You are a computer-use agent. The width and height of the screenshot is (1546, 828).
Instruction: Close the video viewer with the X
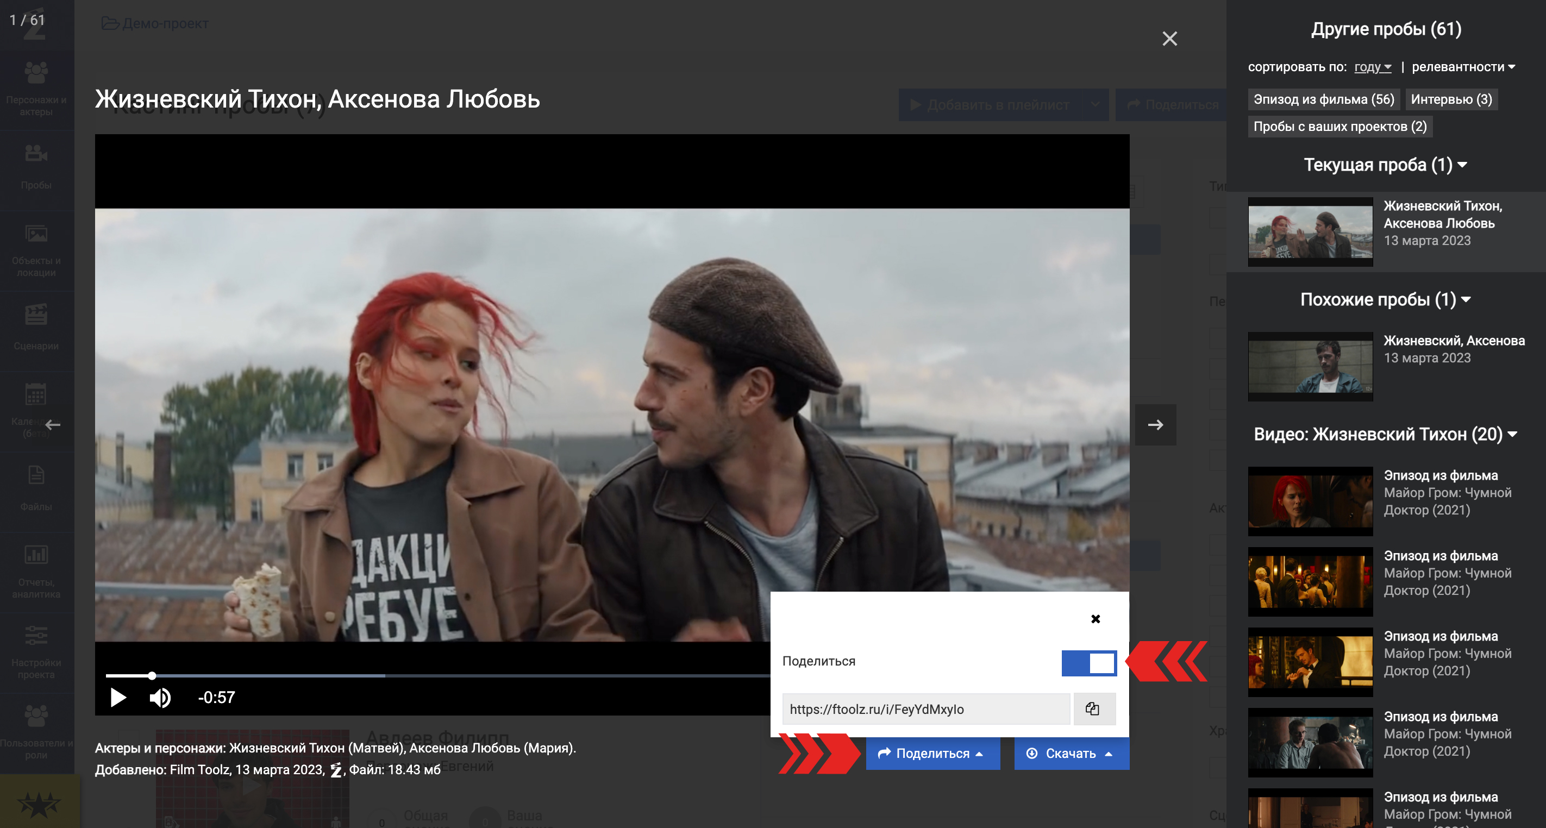coord(1170,39)
